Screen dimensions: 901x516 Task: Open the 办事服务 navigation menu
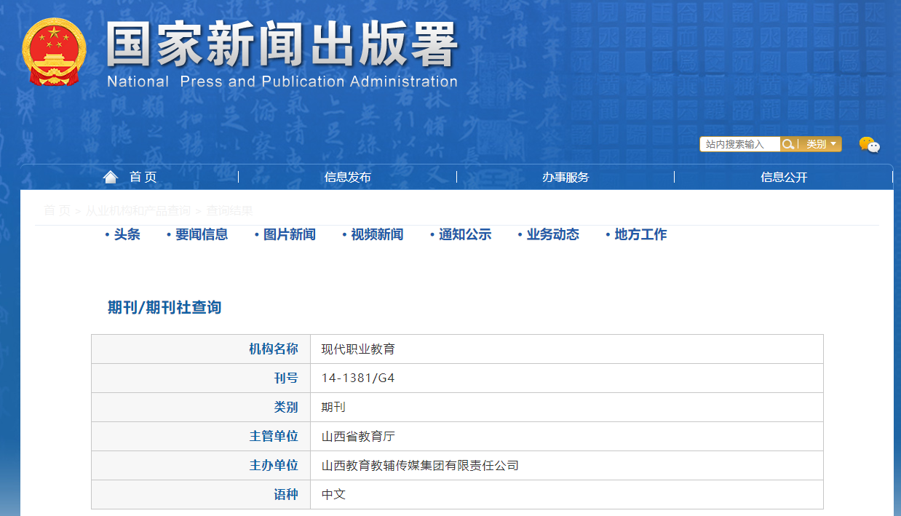[565, 177]
